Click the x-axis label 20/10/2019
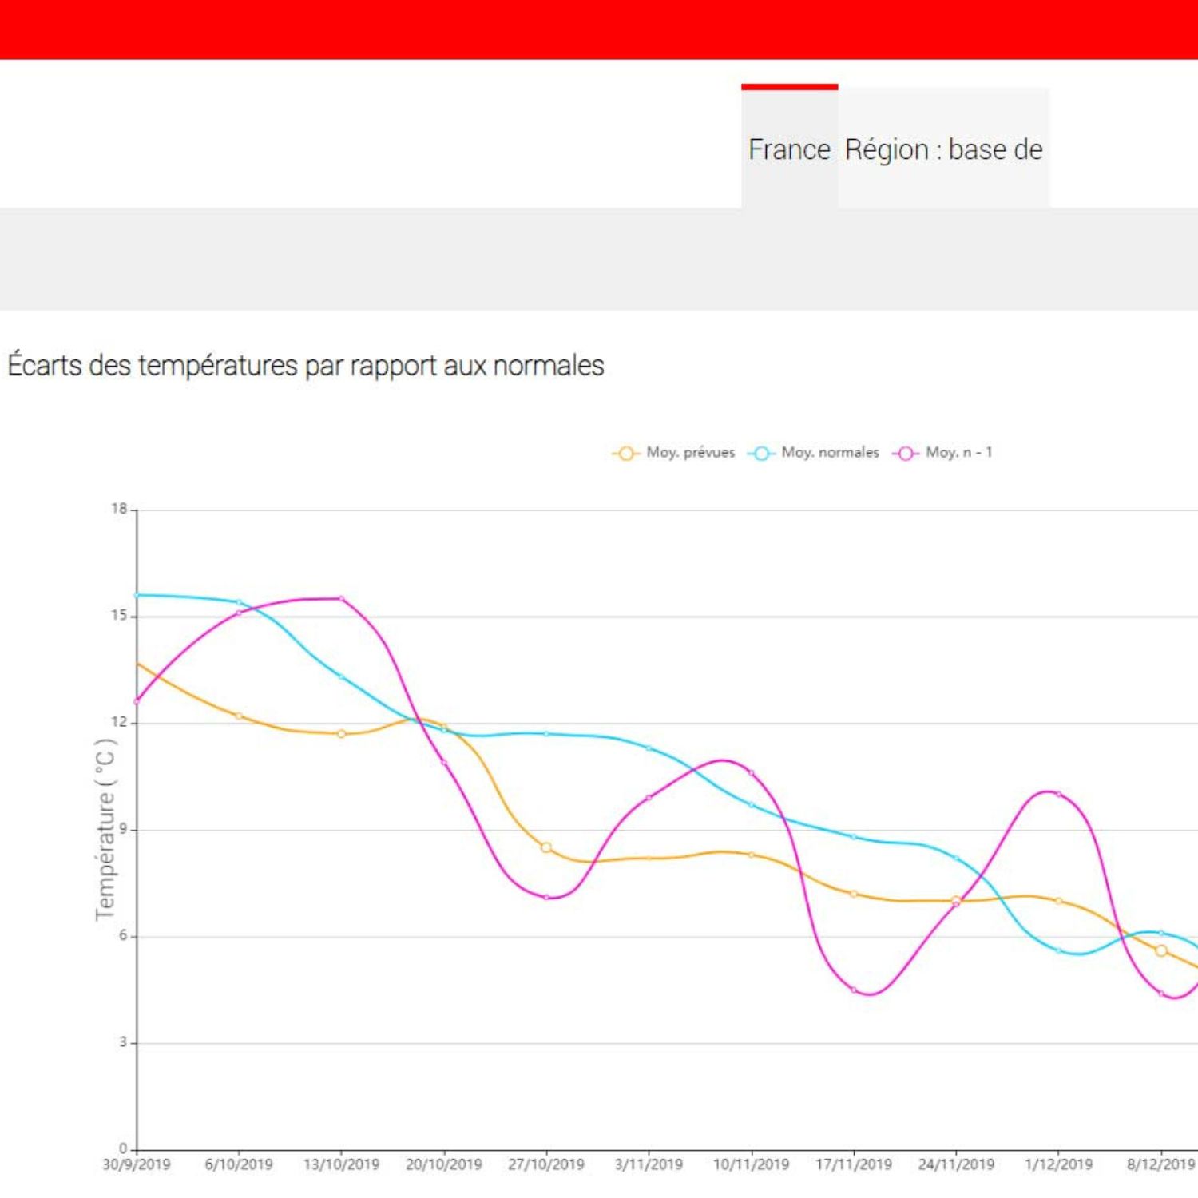Viewport: 1198px width, 1198px height. pyautogui.click(x=444, y=1164)
